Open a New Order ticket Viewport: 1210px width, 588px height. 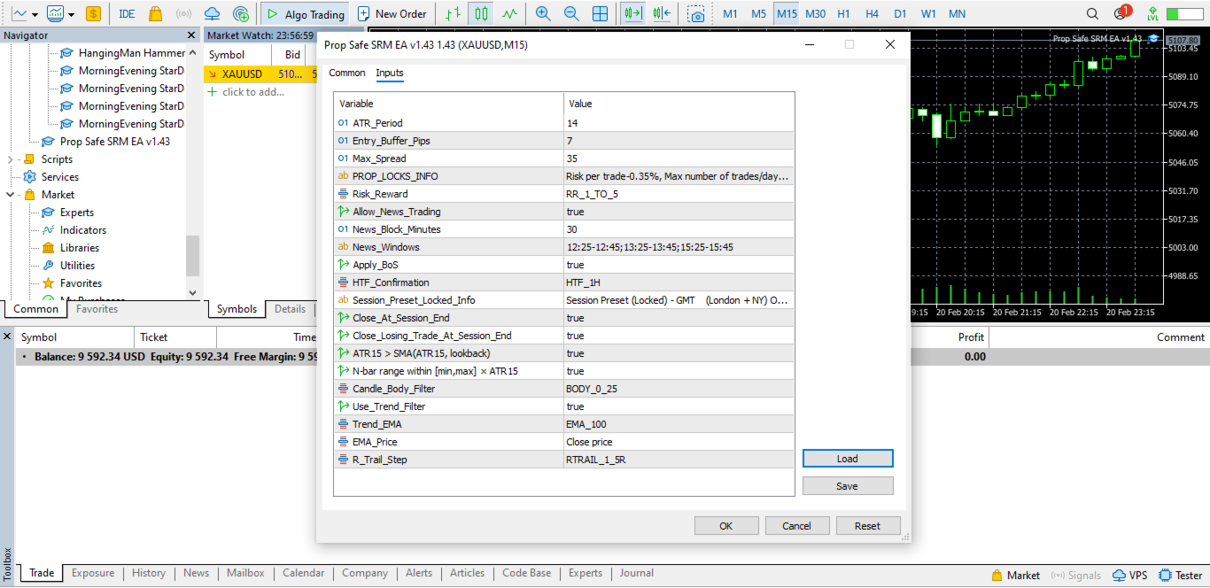click(x=392, y=14)
